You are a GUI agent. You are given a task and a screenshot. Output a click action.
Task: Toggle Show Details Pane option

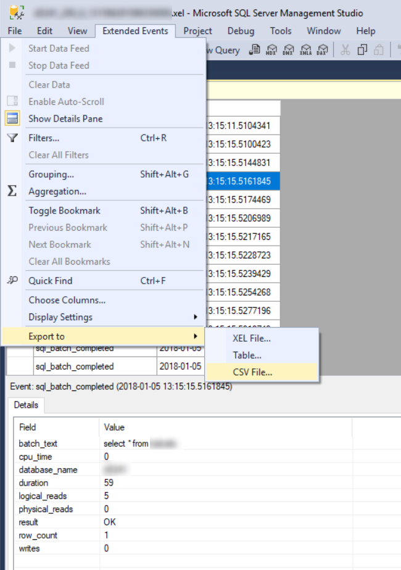click(x=104, y=118)
